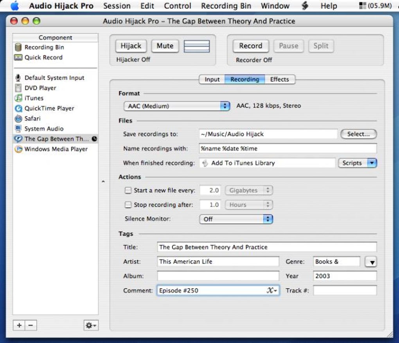Image resolution: width=399 pixels, height=343 pixels.
Task: Open the gear action menu
Action: click(x=91, y=325)
